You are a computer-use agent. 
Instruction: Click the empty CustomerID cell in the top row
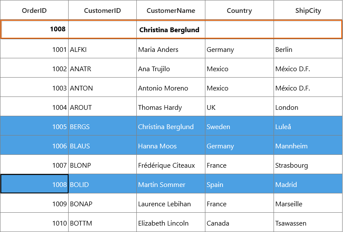pyautogui.click(x=102, y=29)
